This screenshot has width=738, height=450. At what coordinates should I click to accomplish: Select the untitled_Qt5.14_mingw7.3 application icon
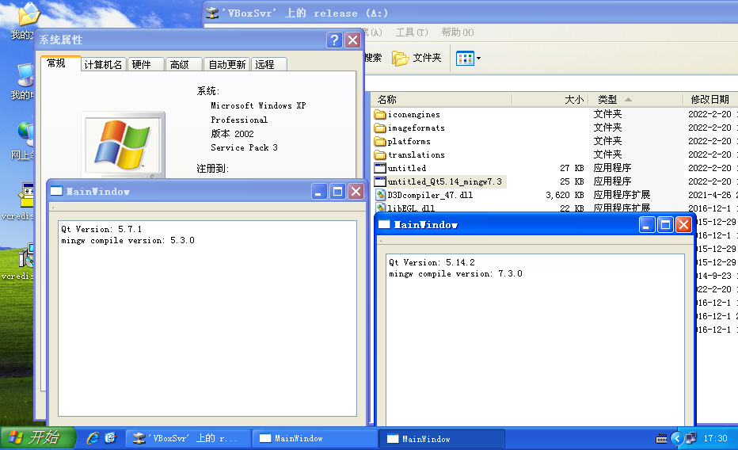tap(380, 181)
